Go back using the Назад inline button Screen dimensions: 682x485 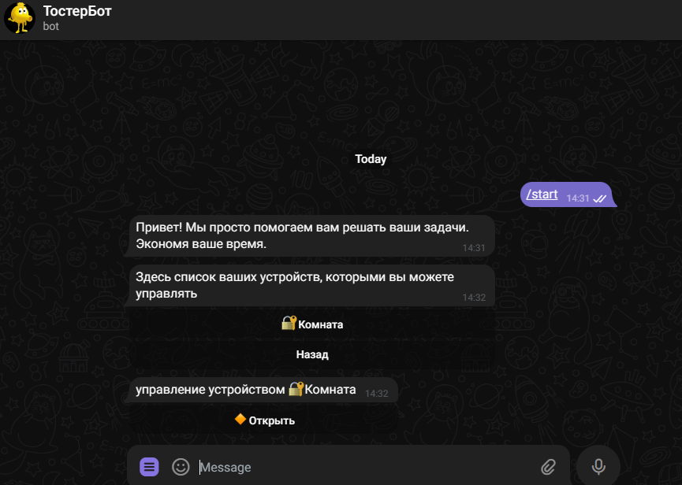click(x=312, y=354)
